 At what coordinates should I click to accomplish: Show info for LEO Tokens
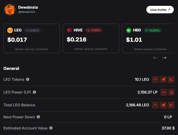pyautogui.click(x=28, y=79)
